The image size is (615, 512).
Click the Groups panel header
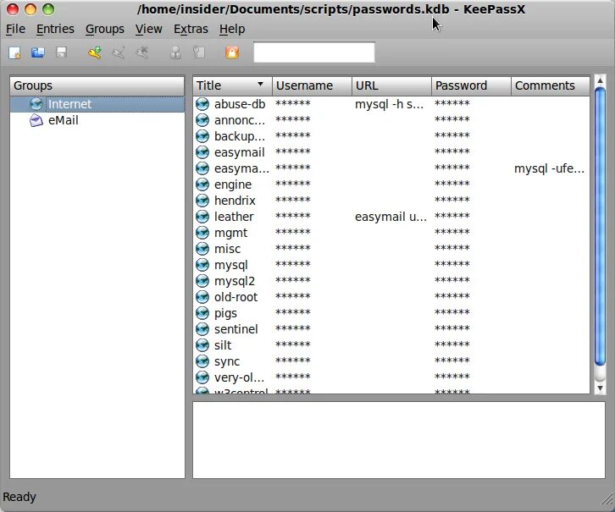tap(97, 85)
